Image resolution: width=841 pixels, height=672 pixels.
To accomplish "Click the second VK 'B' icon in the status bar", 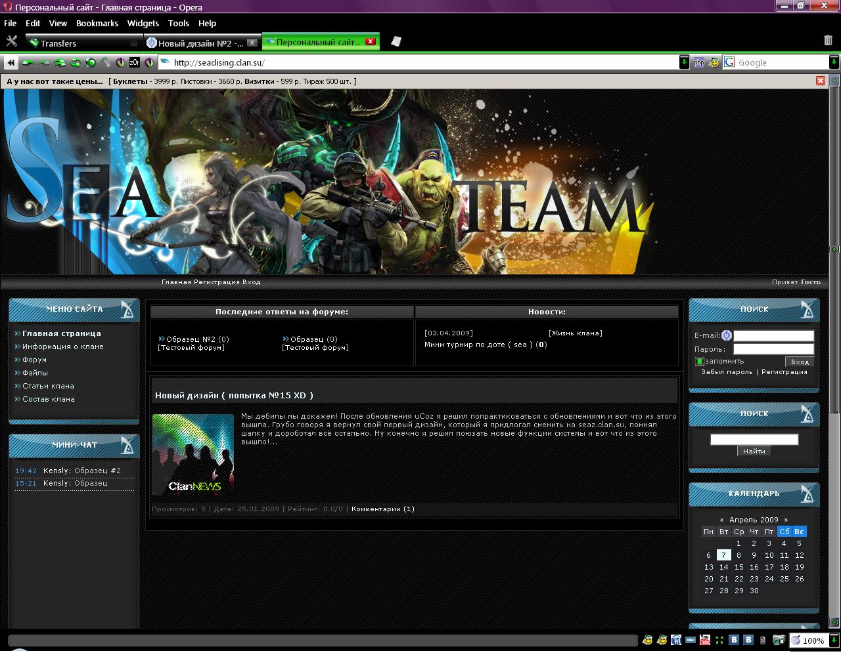I will tap(748, 640).
